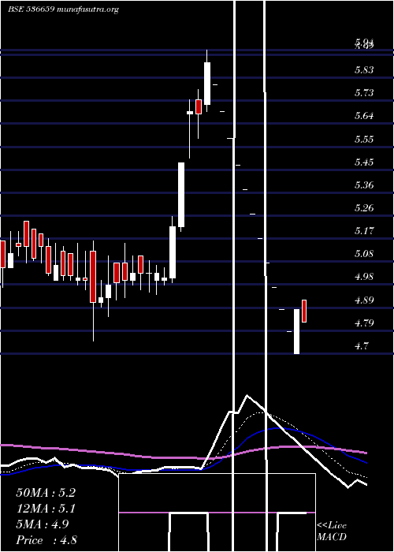
Task: Click the 5.55 price axis label
Action: (364, 139)
